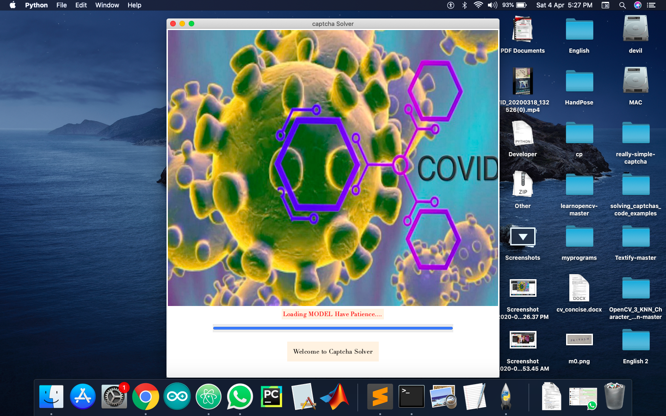This screenshot has height=416, width=666.
Task: Open the Window menu
Action: tap(107, 5)
